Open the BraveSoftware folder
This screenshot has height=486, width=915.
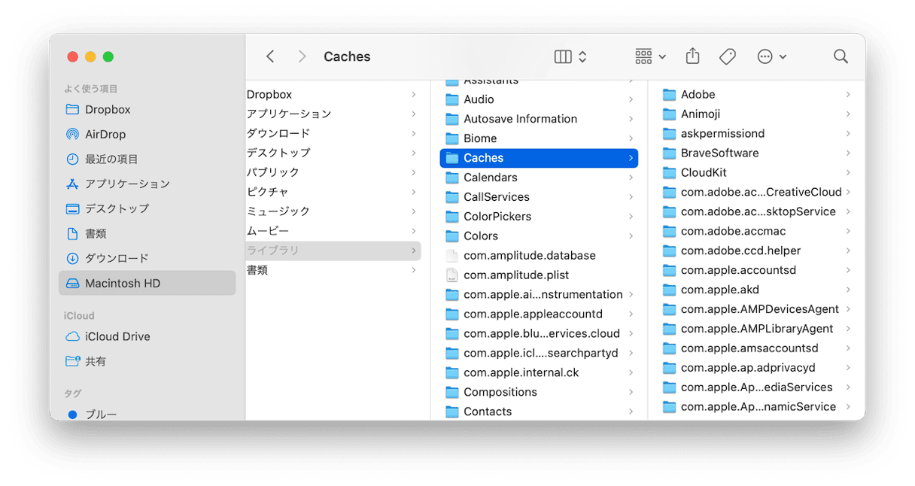tap(756, 153)
